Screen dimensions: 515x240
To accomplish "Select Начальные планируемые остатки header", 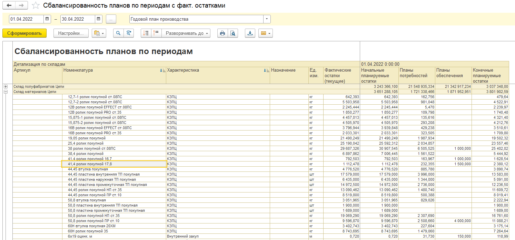I will [x=379, y=75].
